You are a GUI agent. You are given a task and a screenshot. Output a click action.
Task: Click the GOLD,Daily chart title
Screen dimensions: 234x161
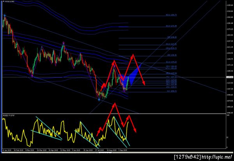(x=9, y=1)
